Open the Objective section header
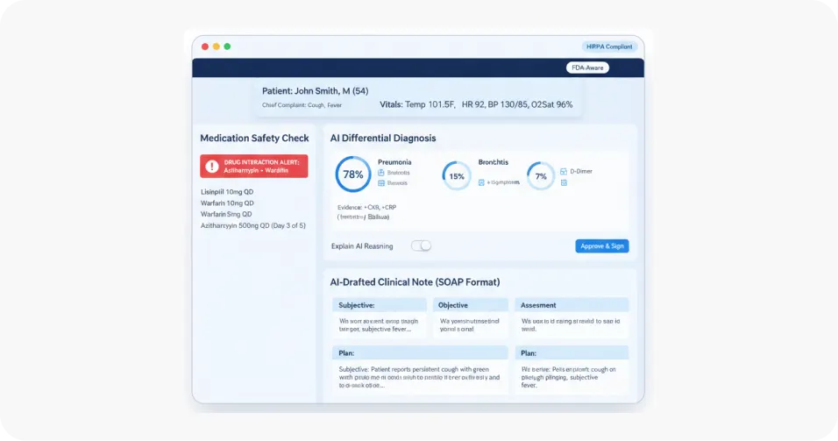Screen dimensions: 838x441 (x=471, y=305)
